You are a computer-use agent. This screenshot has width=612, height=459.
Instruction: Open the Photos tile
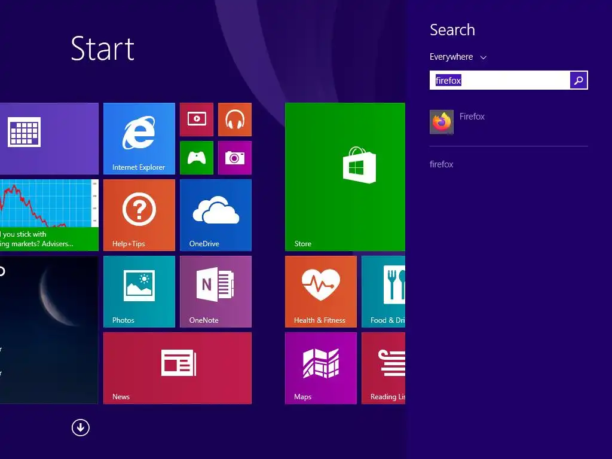[139, 292]
